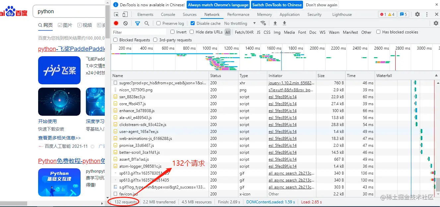Open the search magnifier in the Network panel
This screenshot has height=207, width=440.
147,23
